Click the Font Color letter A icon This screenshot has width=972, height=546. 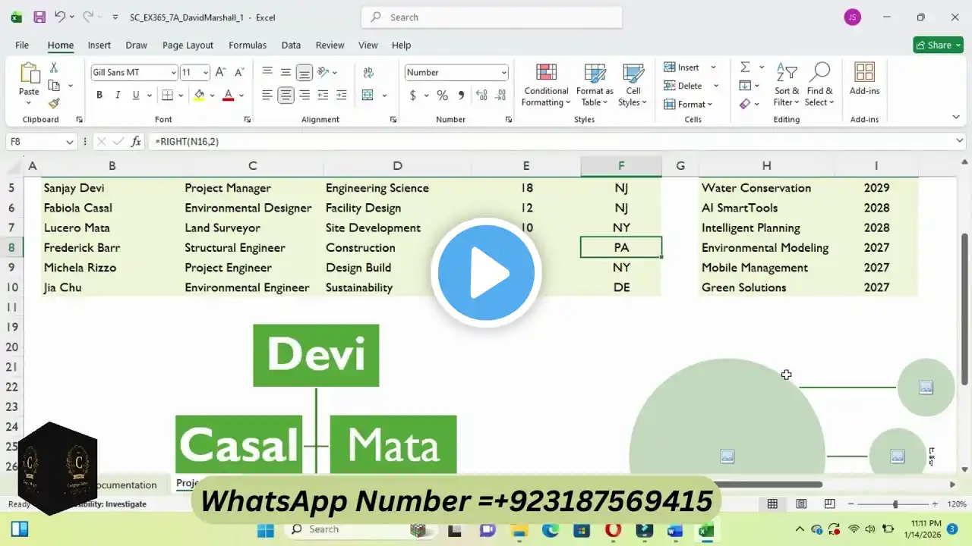[x=229, y=96]
